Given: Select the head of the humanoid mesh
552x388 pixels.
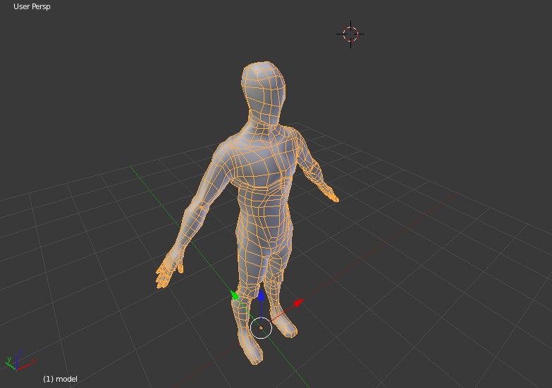Looking at the screenshot, I should (264, 86).
